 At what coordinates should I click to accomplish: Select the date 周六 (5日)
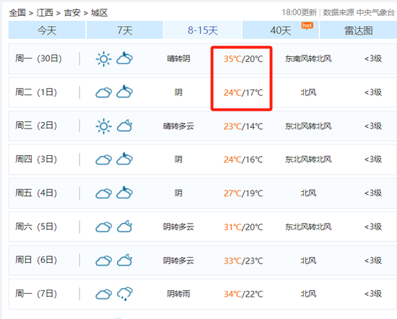36,227
